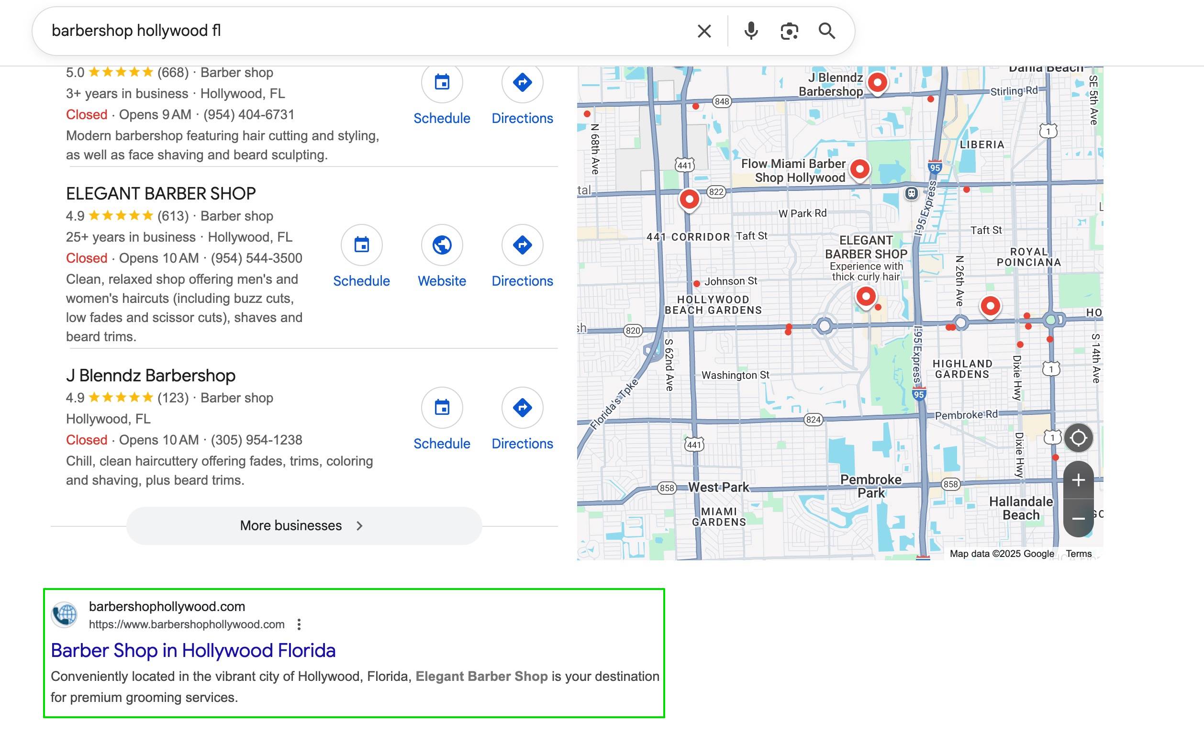The height and width of the screenshot is (734, 1204).
Task: Open map Terms link
Action: pyautogui.click(x=1079, y=554)
